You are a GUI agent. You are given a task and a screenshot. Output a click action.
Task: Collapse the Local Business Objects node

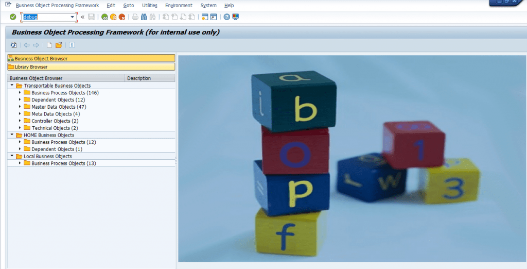pyautogui.click(x=12, y=156)
